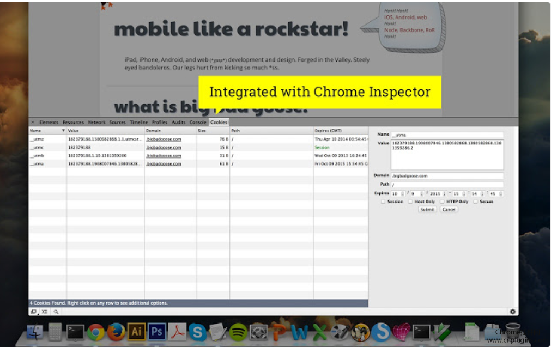Open the paper-and-pen editor icon in the dock
Viewport: 551px width, 347px height.
(x=218, y=332)
